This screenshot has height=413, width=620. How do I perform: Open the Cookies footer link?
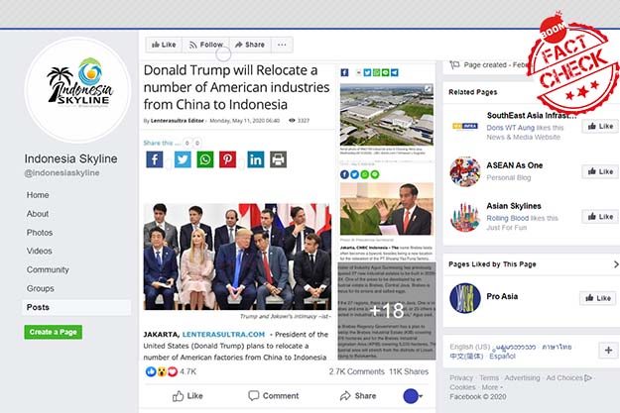coord(462,387)
